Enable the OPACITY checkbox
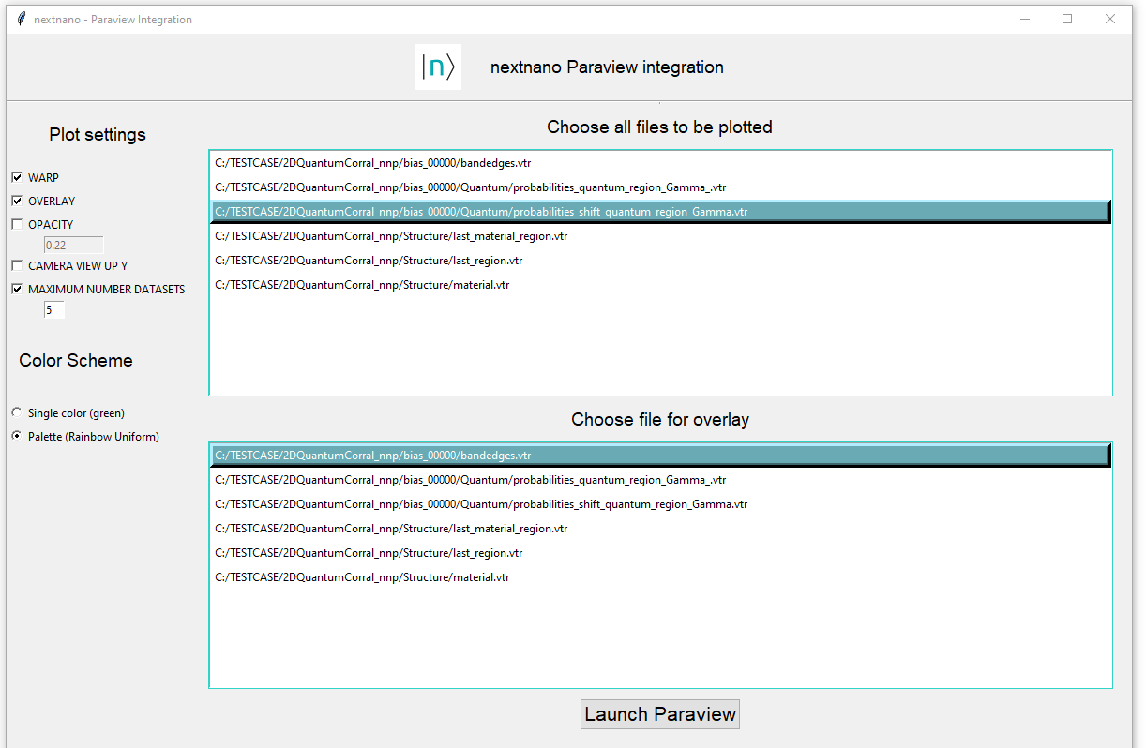This screenshot has height=748, width=1146. pyautogui.click(x=16, y=224)
